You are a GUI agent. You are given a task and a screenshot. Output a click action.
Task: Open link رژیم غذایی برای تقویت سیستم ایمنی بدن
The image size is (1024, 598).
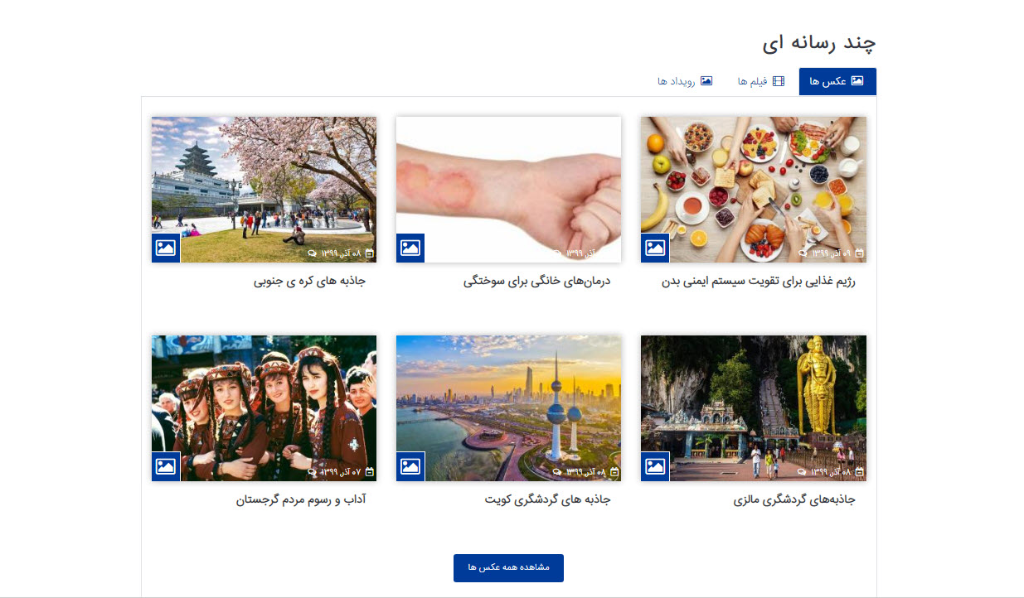point(758,282)
